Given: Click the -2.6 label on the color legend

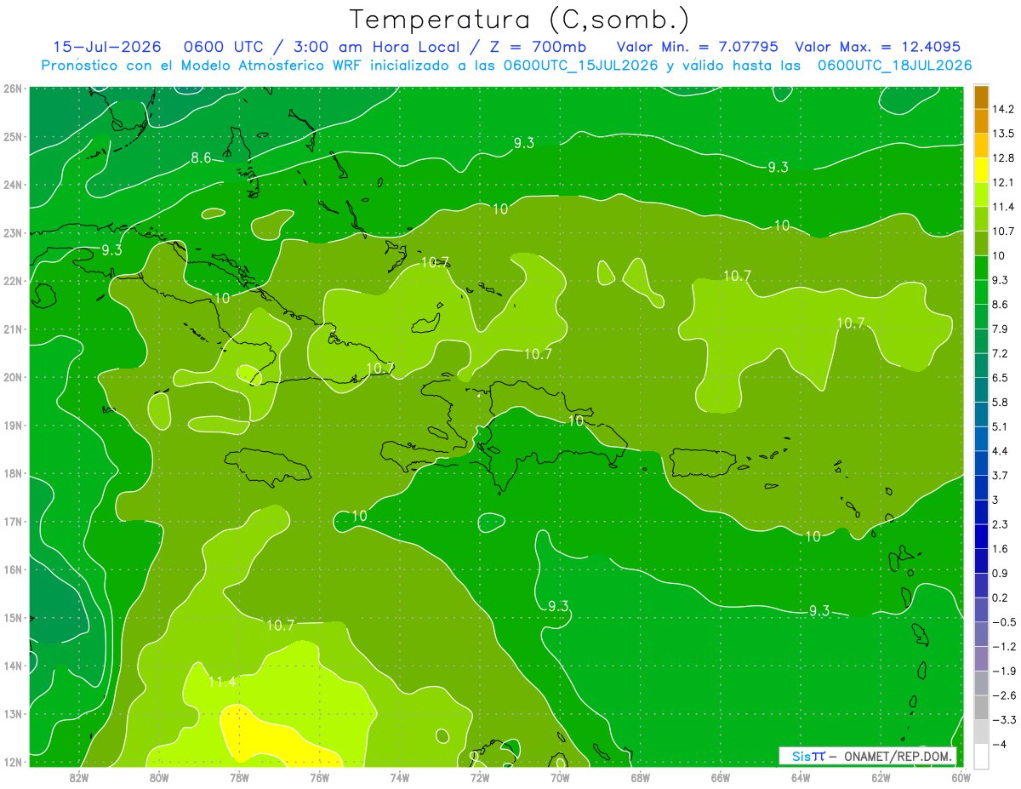Looking at the screenshot, I should coord(1003,695).
